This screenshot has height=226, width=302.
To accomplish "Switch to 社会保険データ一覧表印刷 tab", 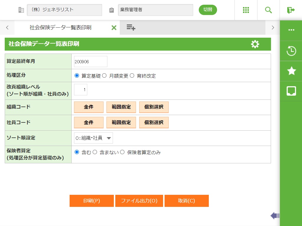I will pos(60,28).
